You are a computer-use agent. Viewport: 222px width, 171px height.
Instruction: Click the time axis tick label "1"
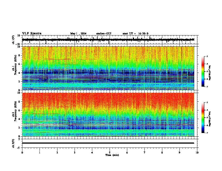40,153
